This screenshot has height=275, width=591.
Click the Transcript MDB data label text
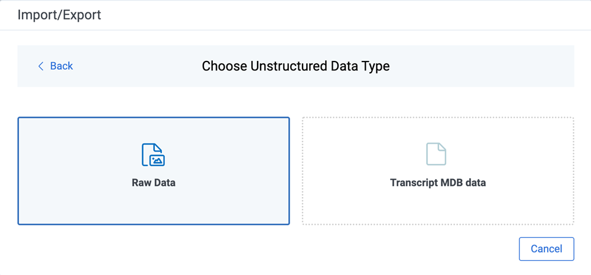pos(438,183)
